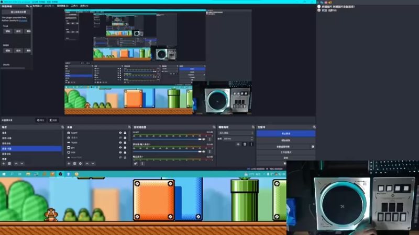Open the profile menu labeled (P)
The width and height of the screenshot is (419, 235).
49,6
